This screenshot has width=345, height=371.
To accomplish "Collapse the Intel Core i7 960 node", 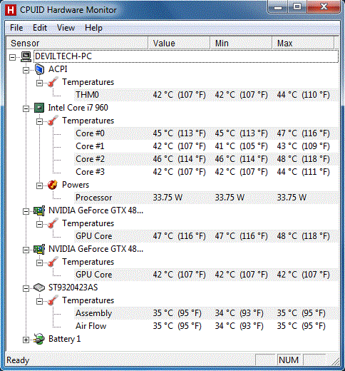I will point(26,108).
